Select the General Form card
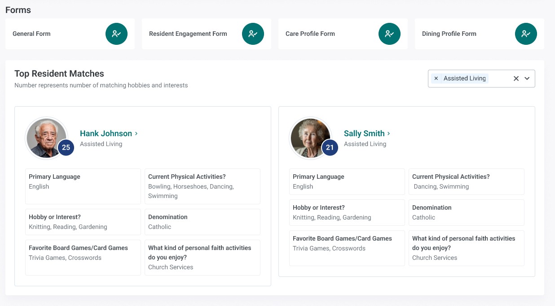Viewport: 555px width, 306px height. (70, 34)
